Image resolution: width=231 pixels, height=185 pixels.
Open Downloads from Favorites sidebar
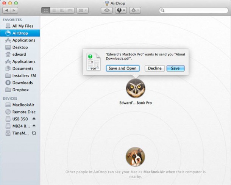point(22,83)
